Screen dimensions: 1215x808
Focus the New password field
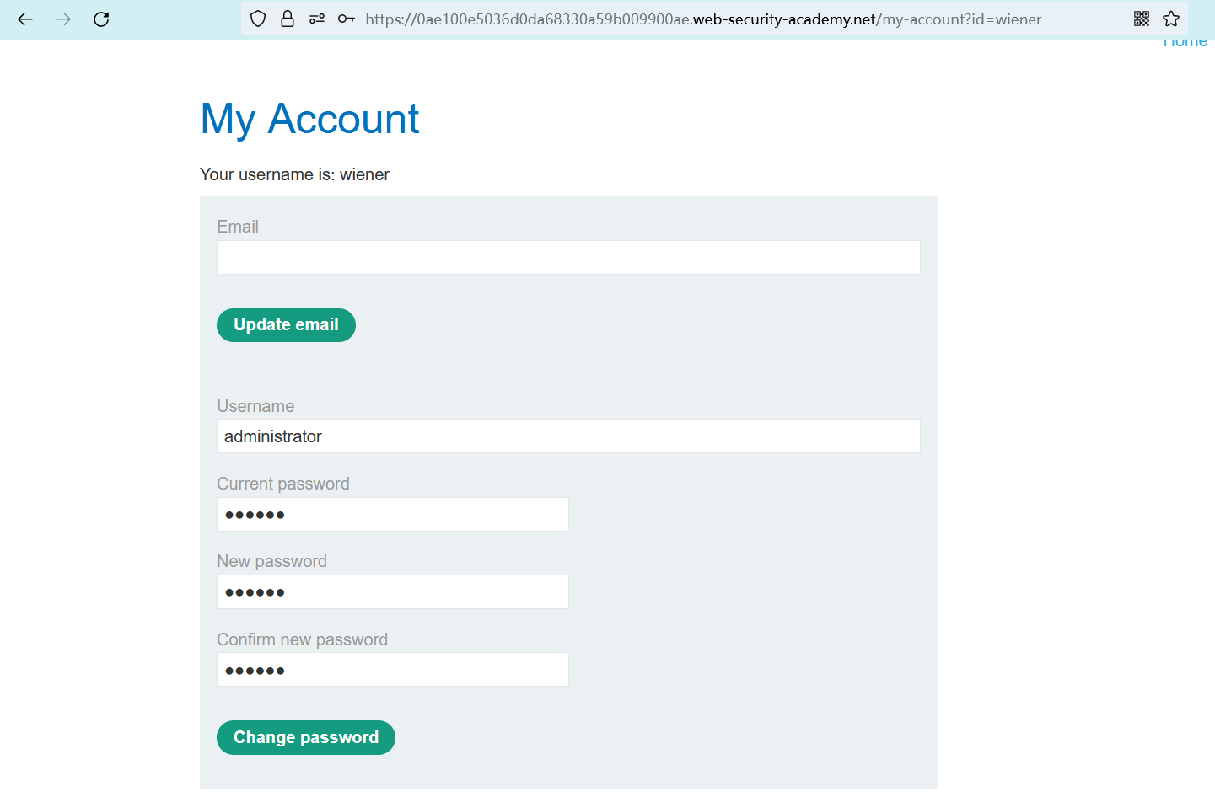(x=393, y=592)
